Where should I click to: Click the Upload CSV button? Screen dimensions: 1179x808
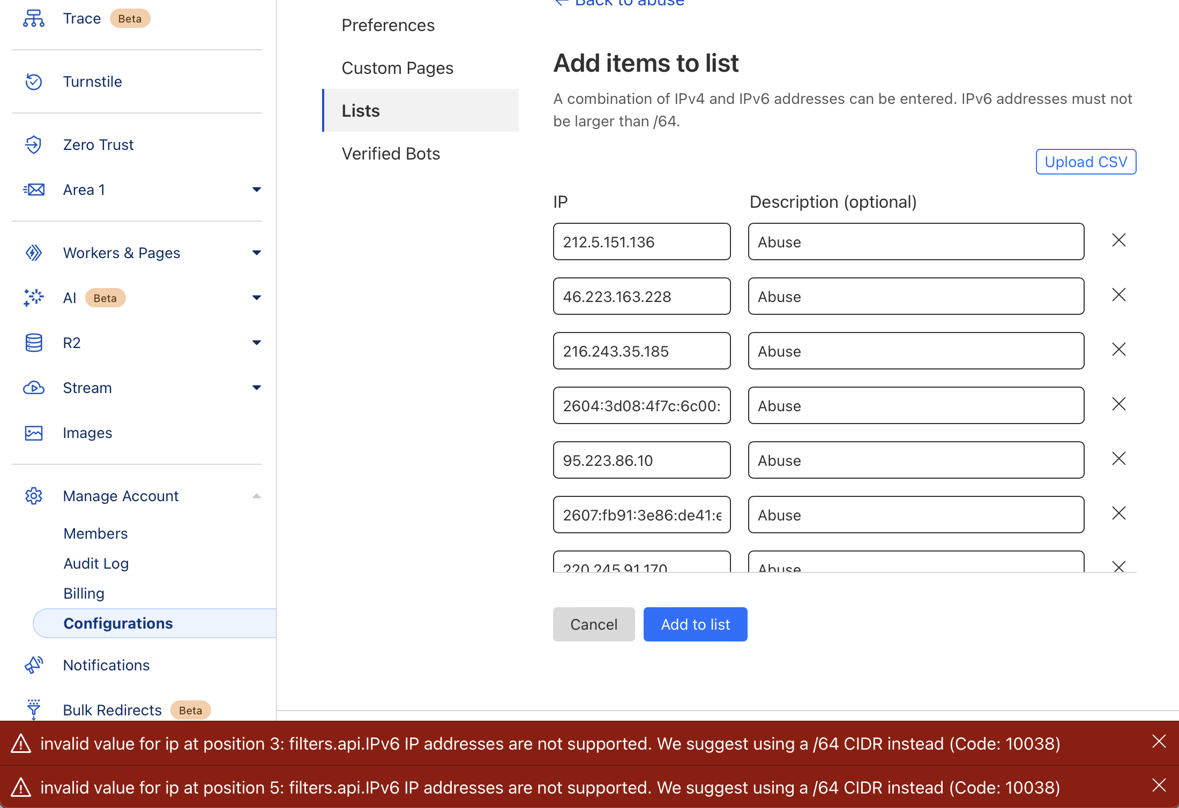(1086, 162)
